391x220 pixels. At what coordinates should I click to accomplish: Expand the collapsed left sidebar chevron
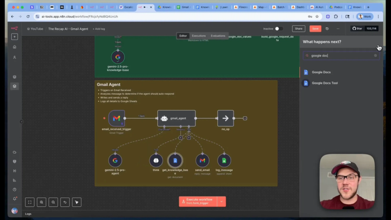[x=22, y=121]
